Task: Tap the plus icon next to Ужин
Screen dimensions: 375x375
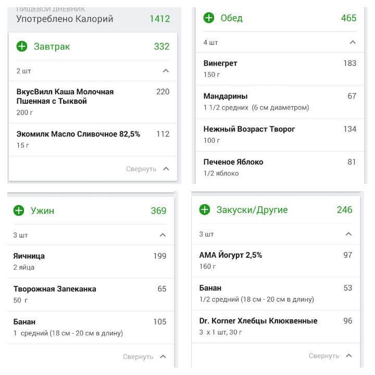Action: (x=19, y=211)
